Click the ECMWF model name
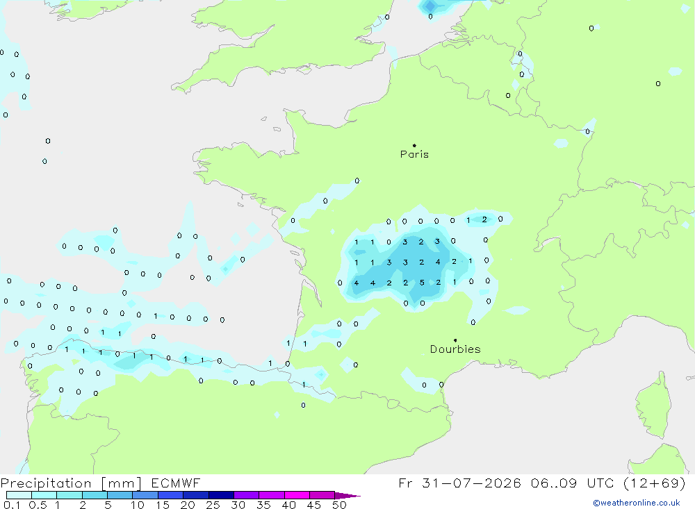 [x=176, y=483]
